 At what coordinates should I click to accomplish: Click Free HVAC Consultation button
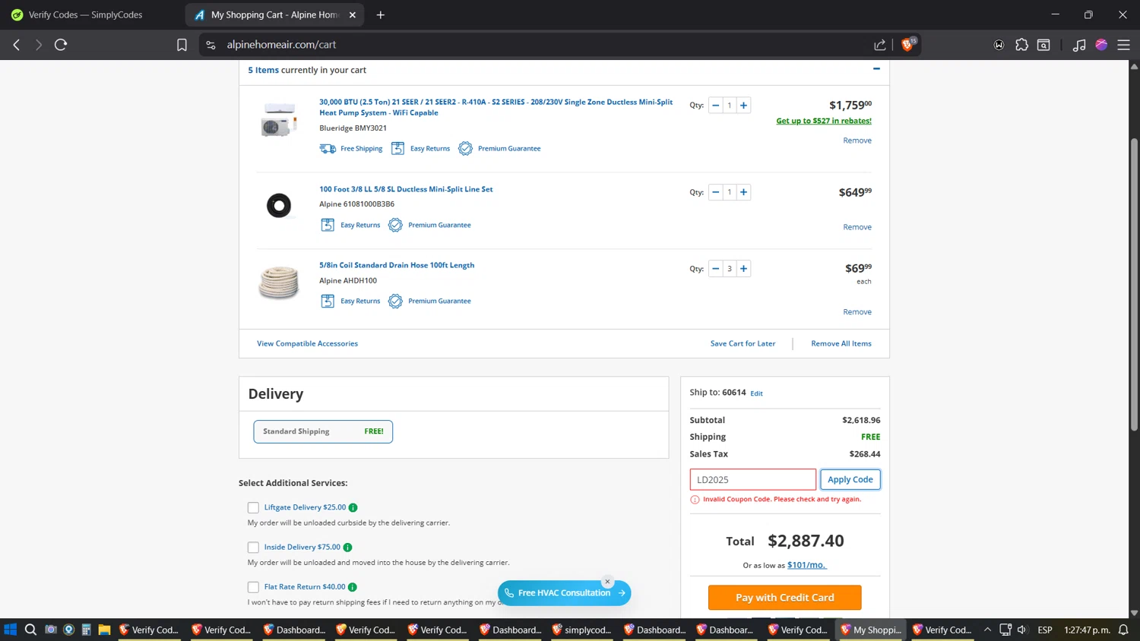point(564,593)
